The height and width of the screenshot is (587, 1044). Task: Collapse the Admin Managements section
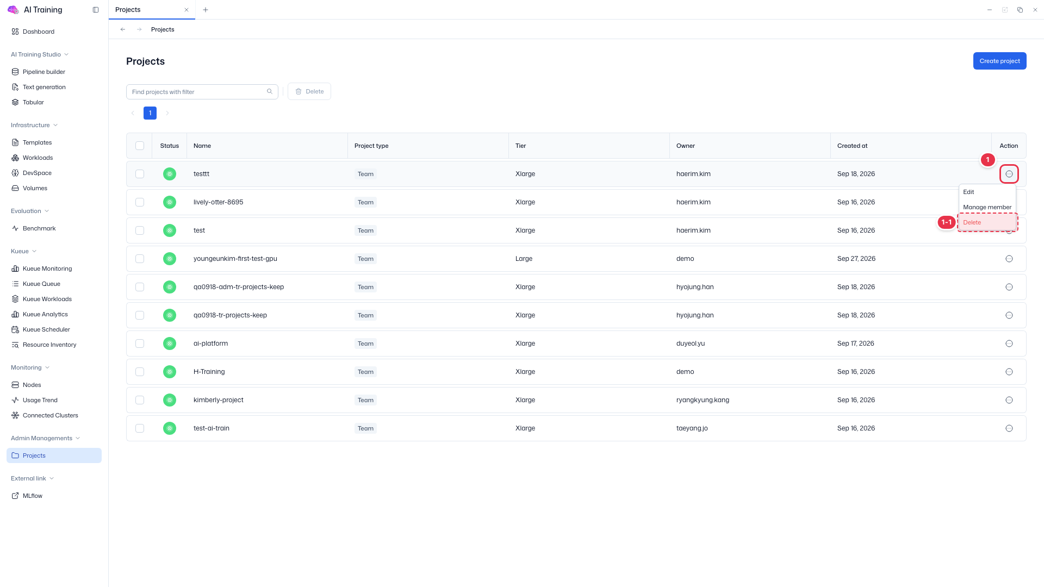[x=46, y=438]
